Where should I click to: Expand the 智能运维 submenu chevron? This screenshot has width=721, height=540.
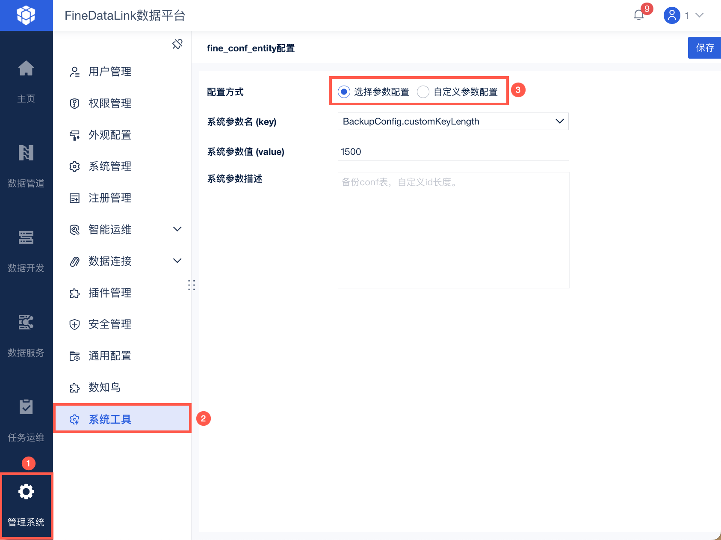tap(177, 229)
